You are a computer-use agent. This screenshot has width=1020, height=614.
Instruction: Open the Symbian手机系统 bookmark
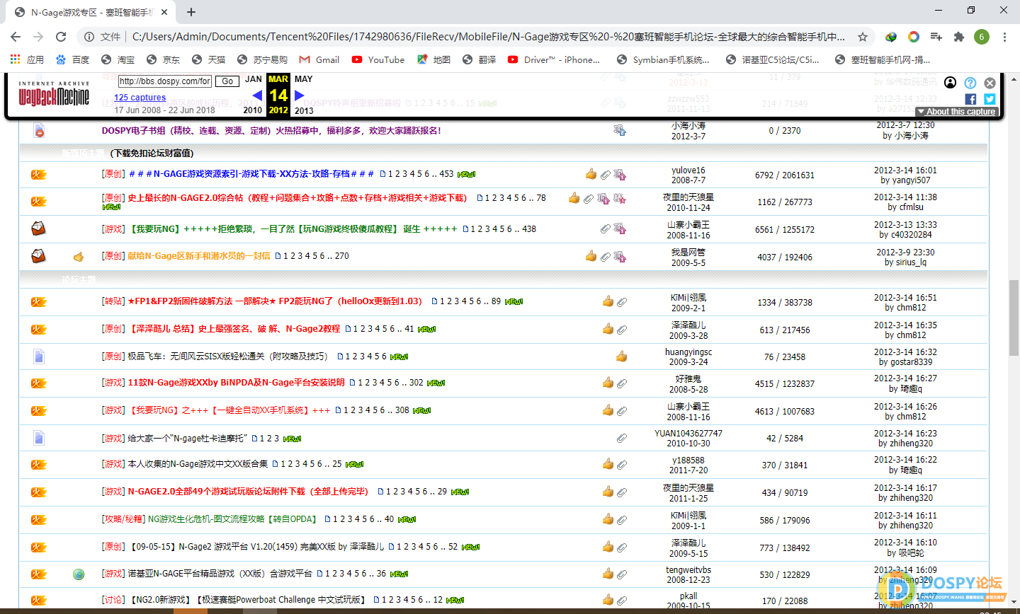click(x=663, y=59)
